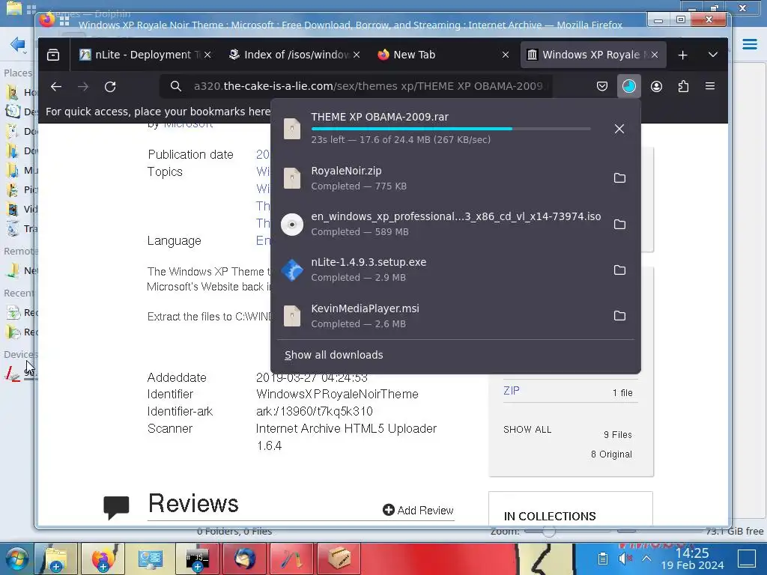Viewport: 767px width, 575px height.
Task: Click the 8 Original files link
Action: (x=611, y=454)
